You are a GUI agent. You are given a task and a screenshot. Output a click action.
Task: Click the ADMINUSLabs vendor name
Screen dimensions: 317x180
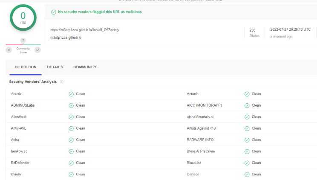coord(23,105)
